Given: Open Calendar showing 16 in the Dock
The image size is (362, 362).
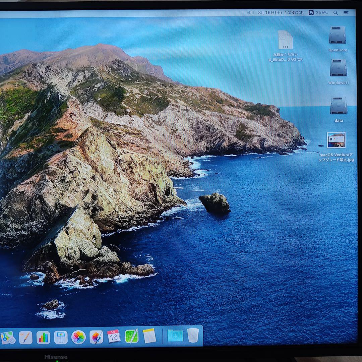Looking at the screenshot, I should click(114, 336).
